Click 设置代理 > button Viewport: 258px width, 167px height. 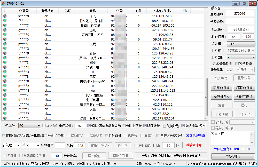(x=233, y=157)
